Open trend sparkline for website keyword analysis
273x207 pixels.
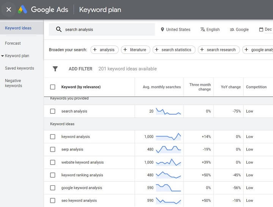coord(168,162)
